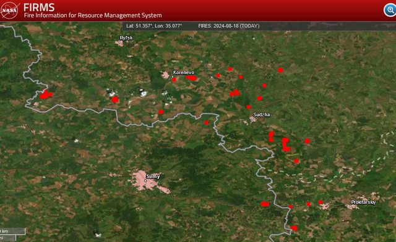Image resolution: width=396 pixels, height=242 pixels.
Task: Click the fire marker below the white clouds
Action: (115, 99)
